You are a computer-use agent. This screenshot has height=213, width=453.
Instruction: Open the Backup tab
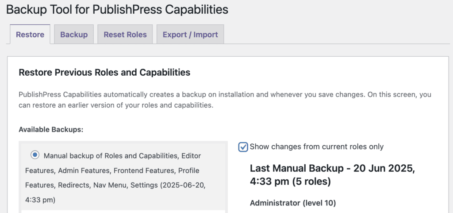74,35
